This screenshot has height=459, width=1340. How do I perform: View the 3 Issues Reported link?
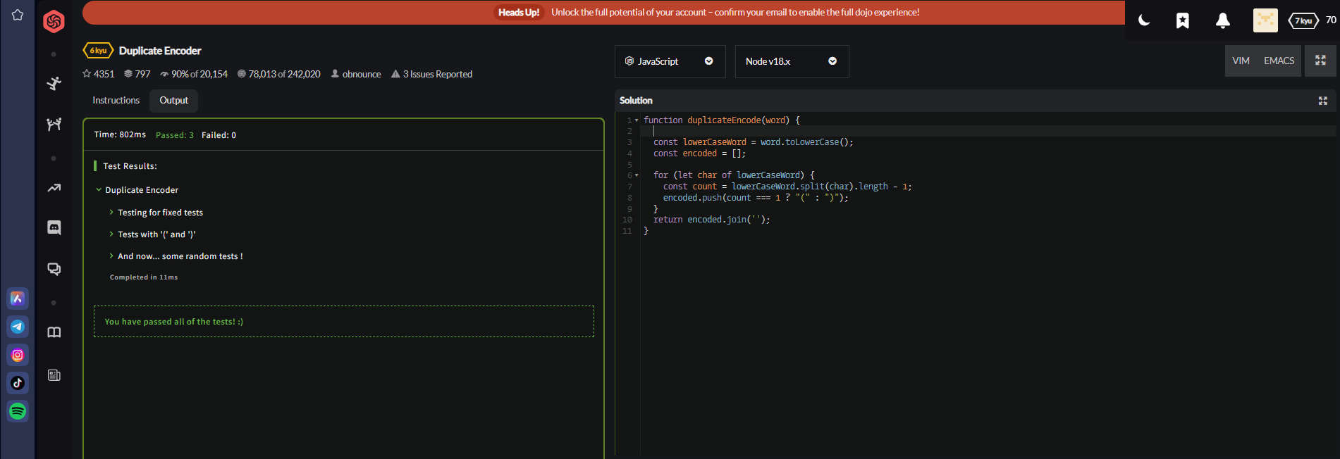pyautogui.click(x=437, y=75)
